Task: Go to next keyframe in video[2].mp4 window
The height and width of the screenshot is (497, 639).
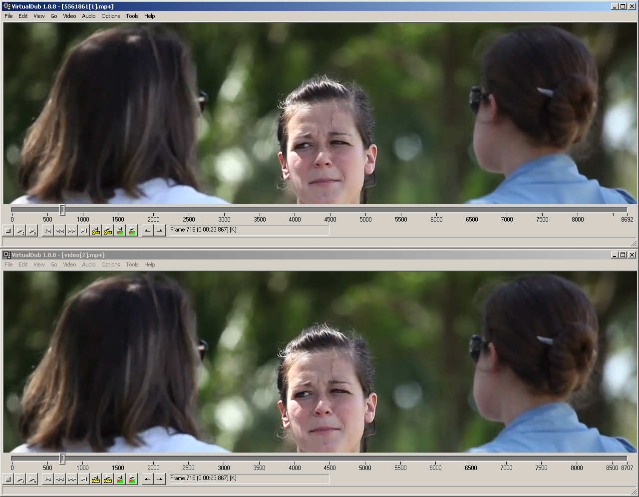Action: 108,479
